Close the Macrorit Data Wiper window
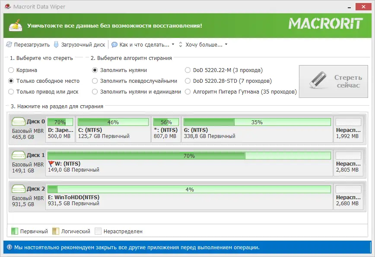The image size is (375, 257). pos(363,6)
